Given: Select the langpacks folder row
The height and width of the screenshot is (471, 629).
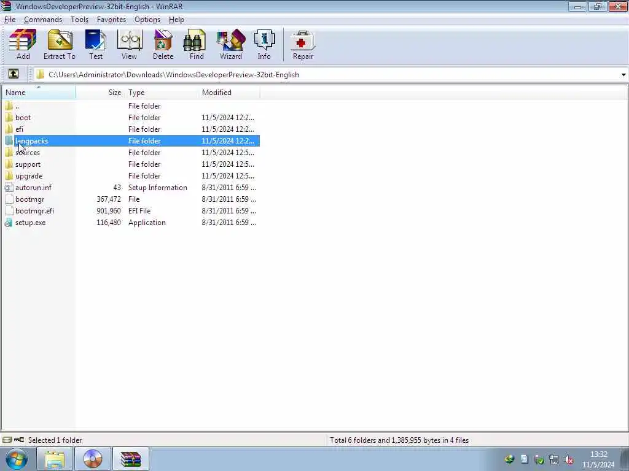Looking at the screenshot, I should (131, 140).
